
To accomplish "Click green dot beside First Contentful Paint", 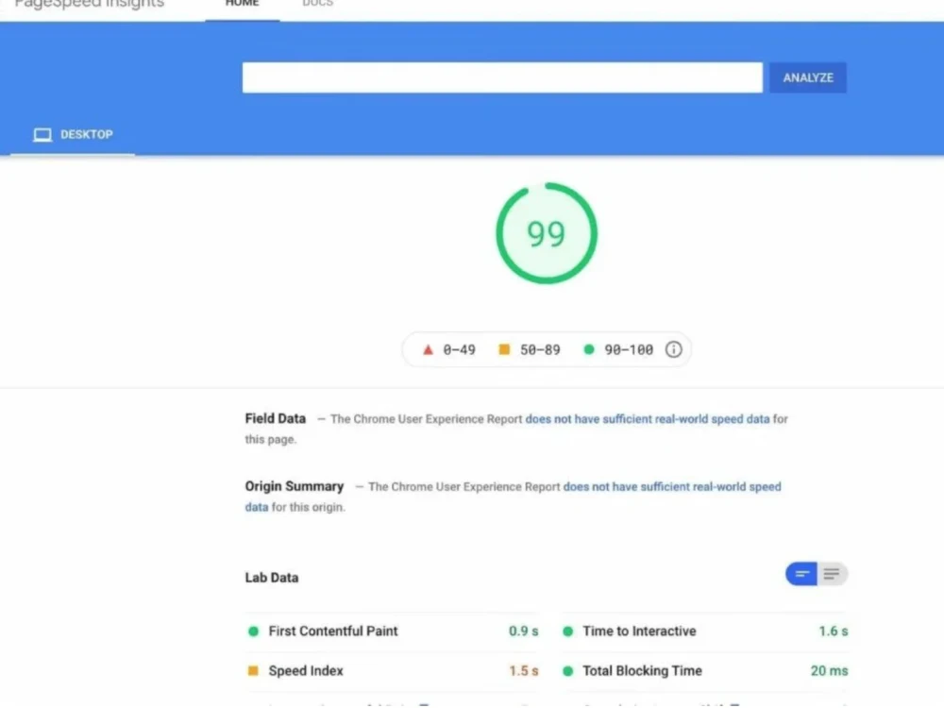I will (253, 631).
